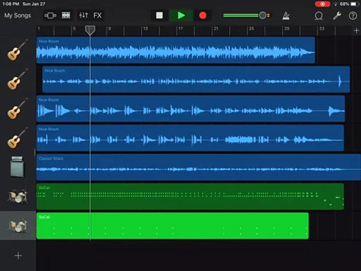361x271 pixels.
Task: Add a song section with the ruler plus
Action: 356,30
